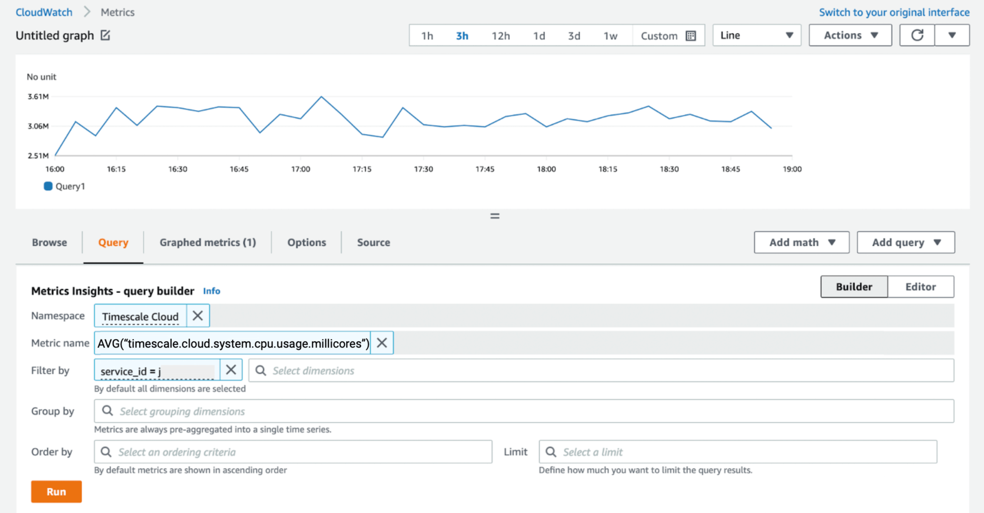Click the edit graph title pencil icon
Viewport: 984px width, 513px height.
105,35
